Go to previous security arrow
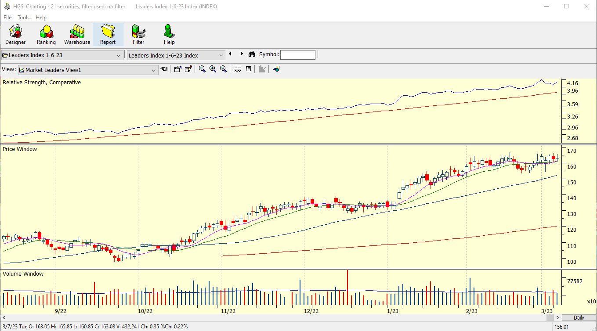The width and height of the screenshot is (597, 331). pyautogui.click(x=230, y=54)
